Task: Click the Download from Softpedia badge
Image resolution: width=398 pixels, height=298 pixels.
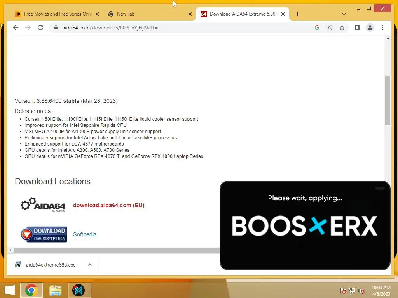Action: tap(44, 234)
